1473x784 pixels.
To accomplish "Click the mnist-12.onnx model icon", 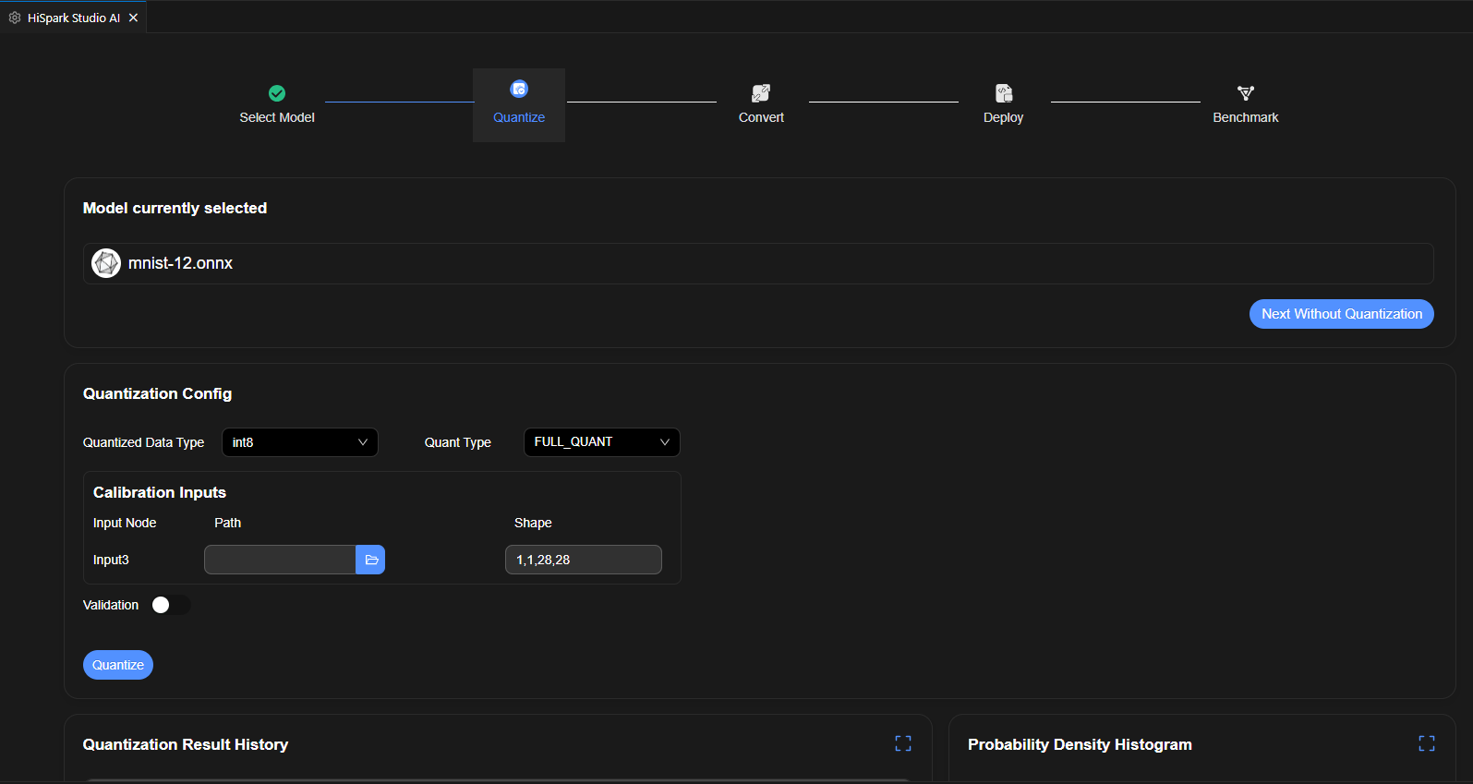I will [106, 263].
